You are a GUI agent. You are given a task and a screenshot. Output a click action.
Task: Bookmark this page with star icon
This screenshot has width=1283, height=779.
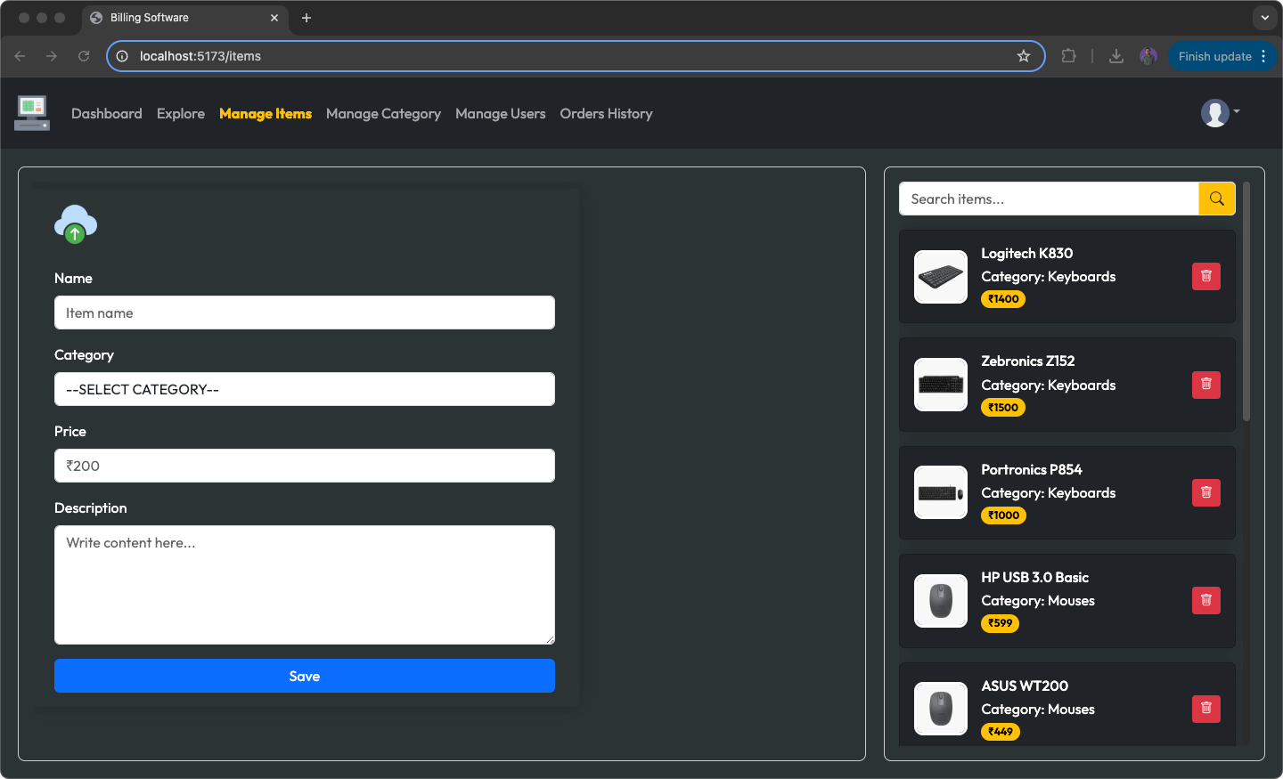tap(1024, 56)
